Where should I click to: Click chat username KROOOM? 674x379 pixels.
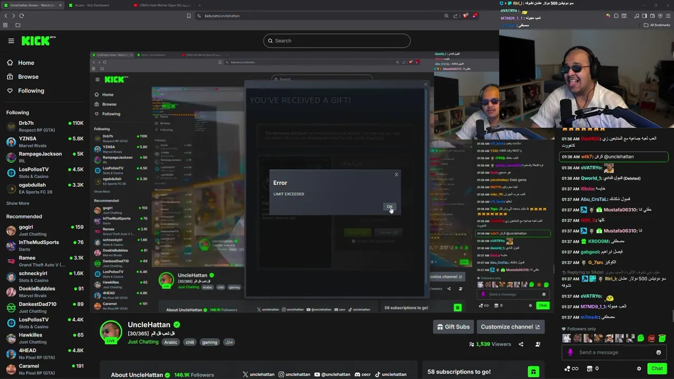pos(599,241)
